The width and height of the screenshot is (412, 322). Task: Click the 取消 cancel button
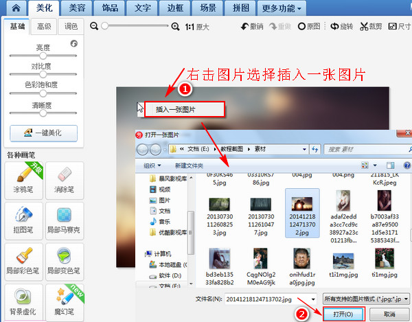click(x=389, y=314)
